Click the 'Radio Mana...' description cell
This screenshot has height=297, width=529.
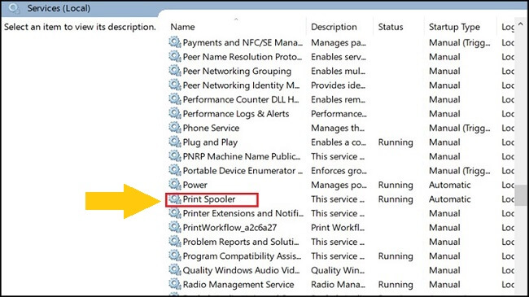[338, 285]
